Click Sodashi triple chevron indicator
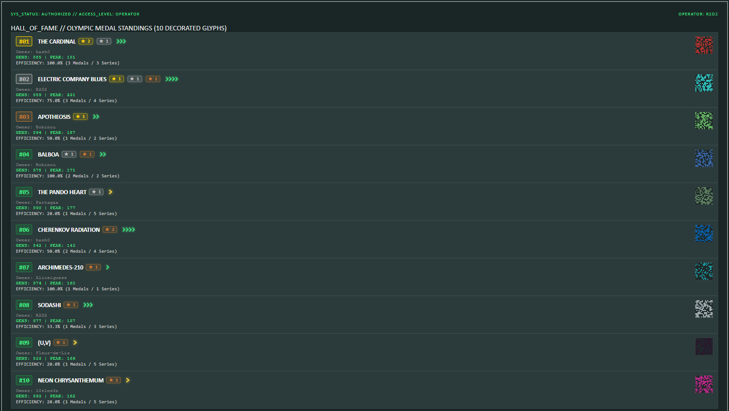This screenshot has height=411, width=729. point(88,305)
